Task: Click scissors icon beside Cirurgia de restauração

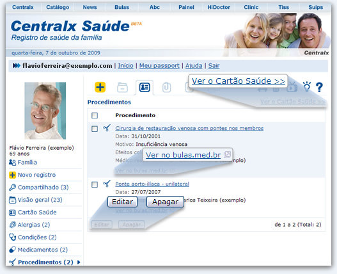Action: point(107,128)
